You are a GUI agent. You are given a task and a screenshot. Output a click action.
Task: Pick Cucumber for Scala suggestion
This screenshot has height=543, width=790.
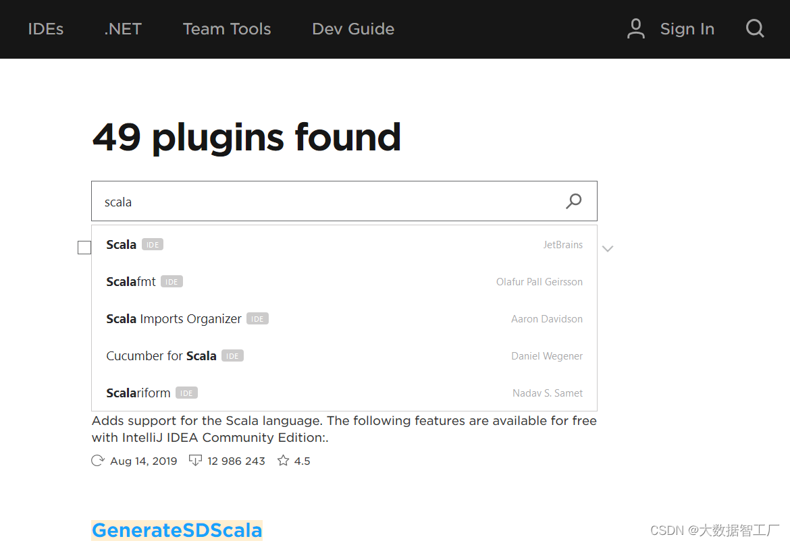161,356
